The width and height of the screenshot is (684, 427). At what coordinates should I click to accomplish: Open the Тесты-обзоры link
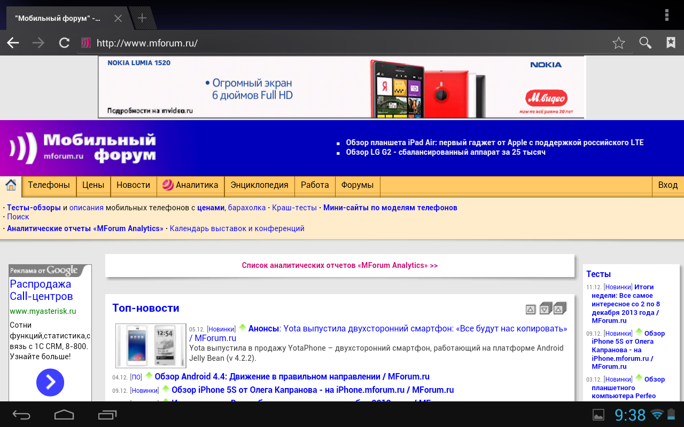pyautogui.click(x=34, y=208)
